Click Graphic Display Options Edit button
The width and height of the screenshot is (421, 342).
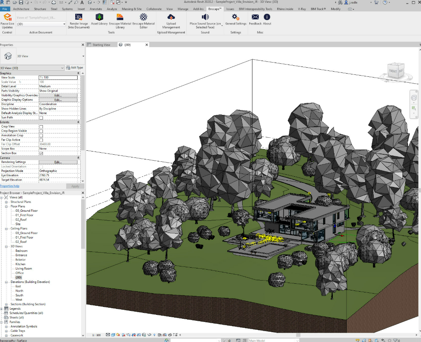click(58, 100)
